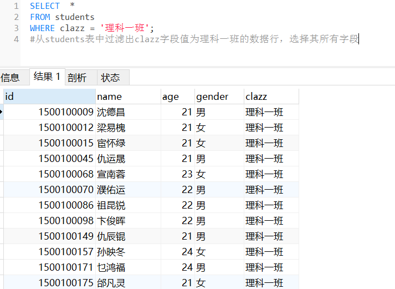Click the name column header
Screen dimensions: 395x289
pos(128,97)
